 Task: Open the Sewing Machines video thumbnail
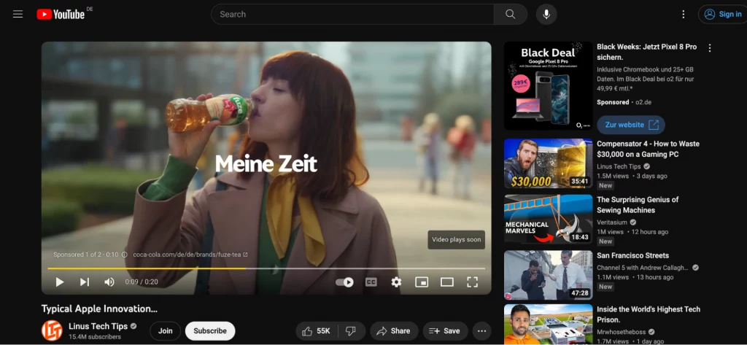click(x=549, y=220)
